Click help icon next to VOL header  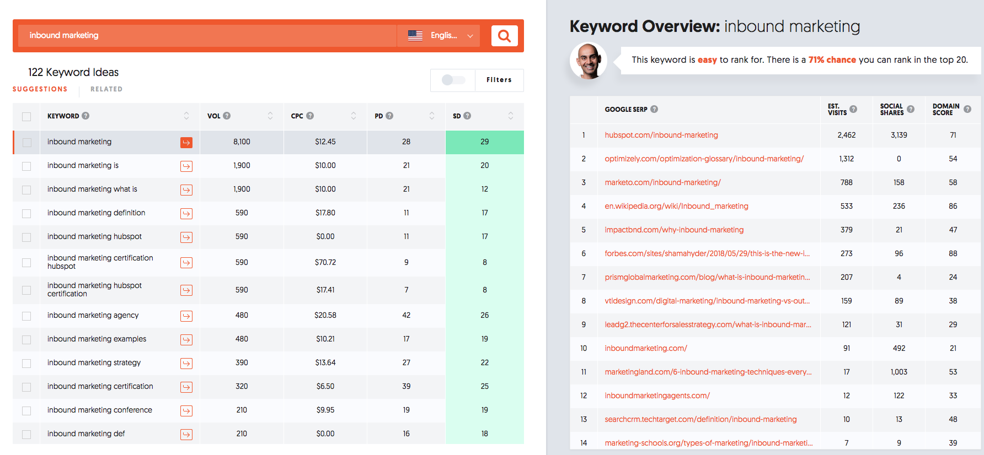(227, 116)
